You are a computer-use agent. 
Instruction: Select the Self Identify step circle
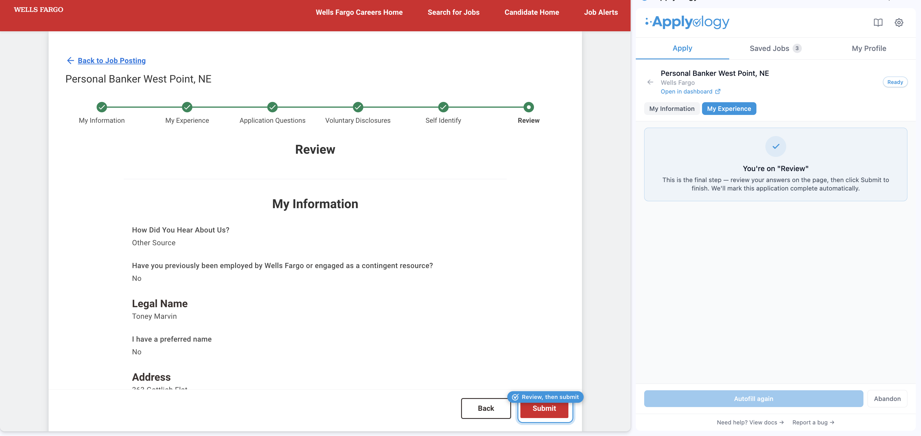coord(443,107)
